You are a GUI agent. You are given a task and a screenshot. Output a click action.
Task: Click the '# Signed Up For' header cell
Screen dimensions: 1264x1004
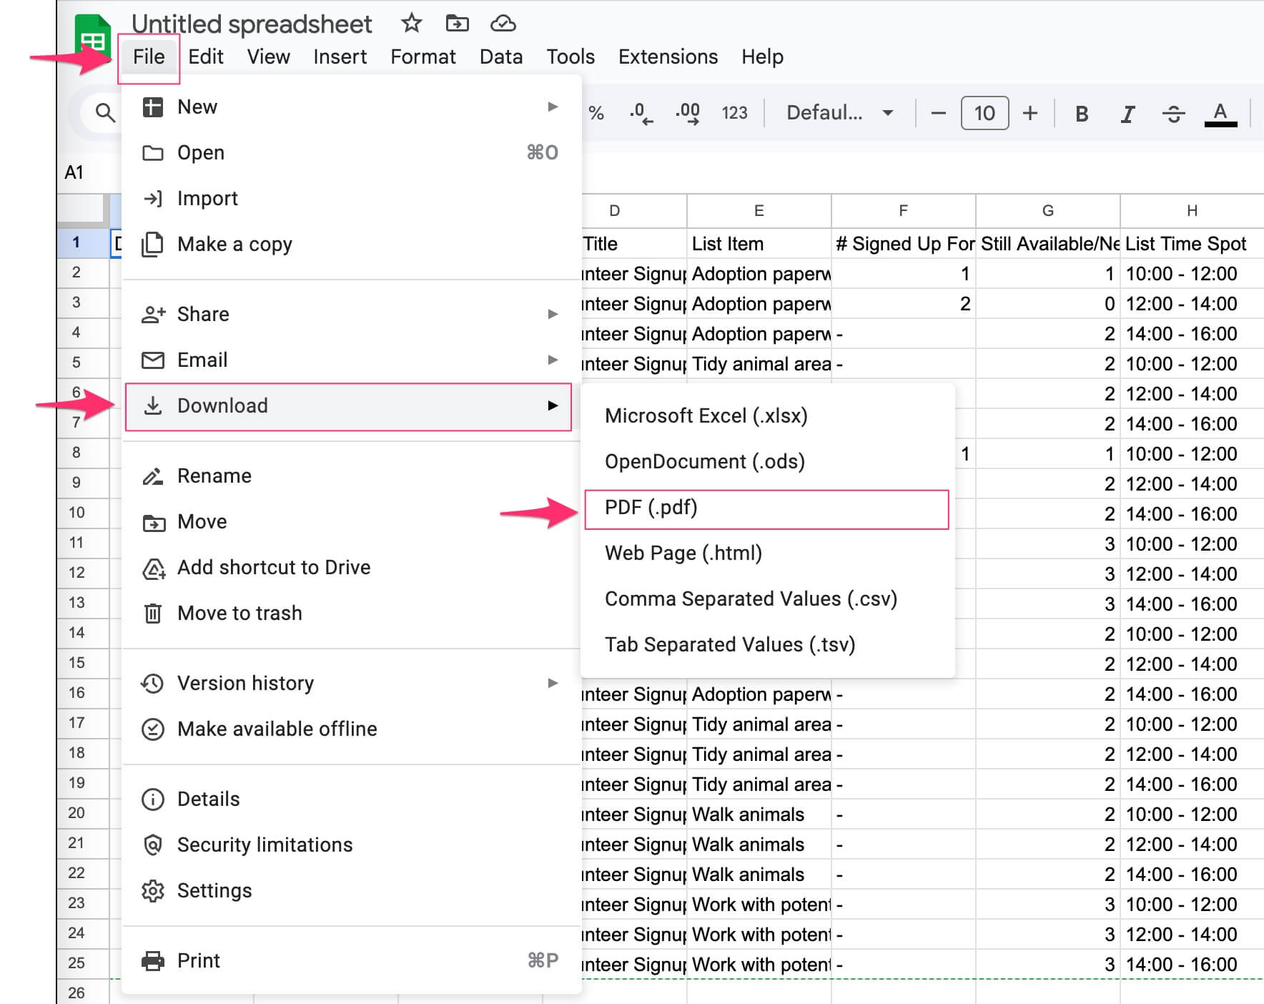click(904, 244)
